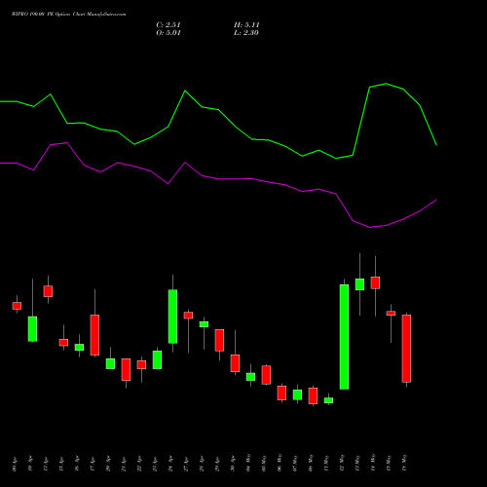487x487 pixels.
Task: Click the tall green candlestick on 24 Apr
Action: click(172, 317)
